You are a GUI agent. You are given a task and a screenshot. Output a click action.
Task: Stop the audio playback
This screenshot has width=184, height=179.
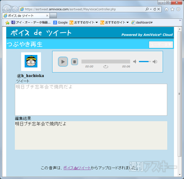point(74,62)
